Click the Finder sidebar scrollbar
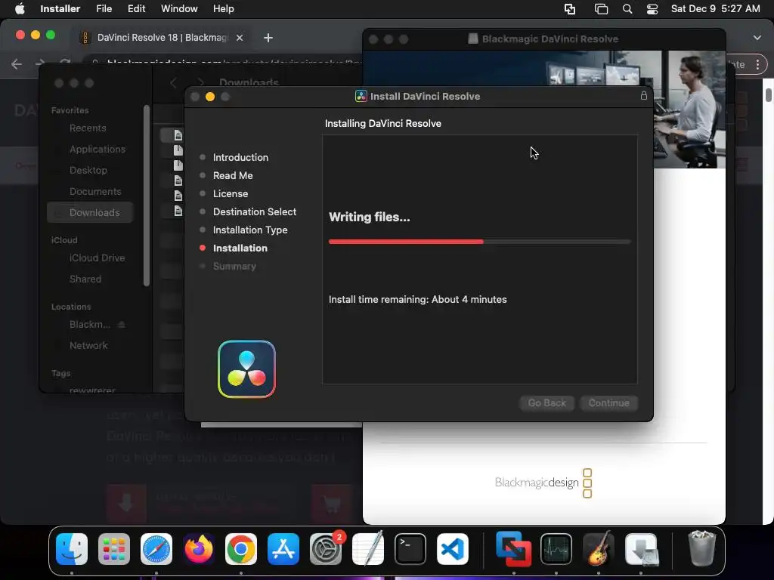 [x=146, y=196]
